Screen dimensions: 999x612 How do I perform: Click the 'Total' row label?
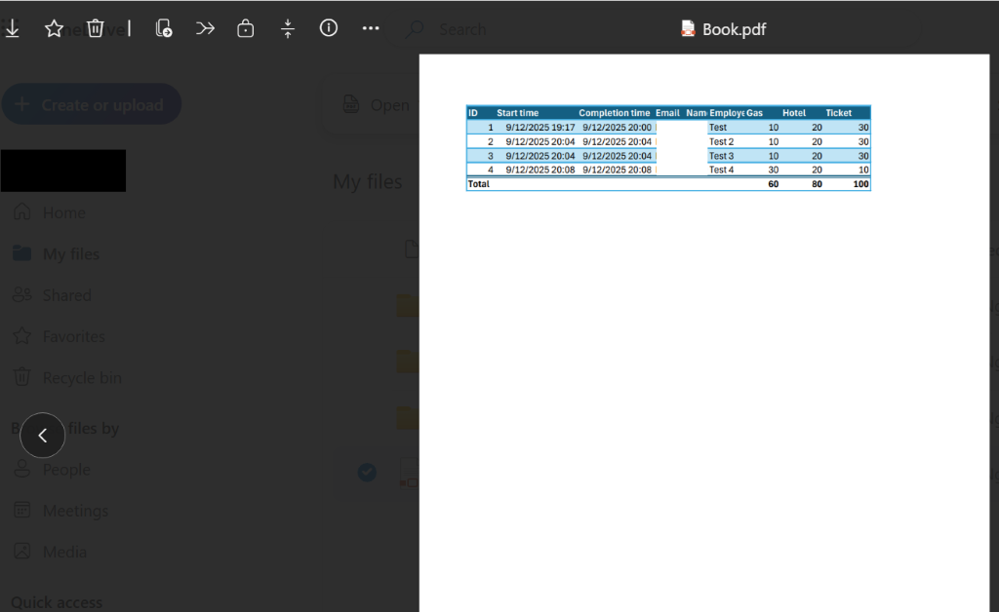tap(478, 184)
